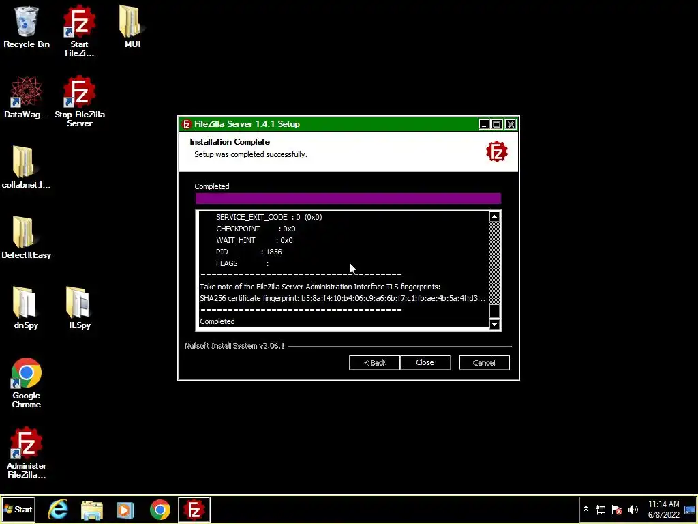Minimize the FileZilla Server Setup window
The width and height of the screenshot is (698, 524).
click(485, 125)
